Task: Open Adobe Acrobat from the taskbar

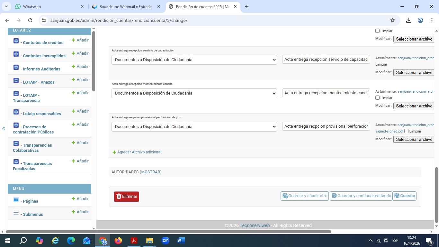Action: (x=134, y=241)
